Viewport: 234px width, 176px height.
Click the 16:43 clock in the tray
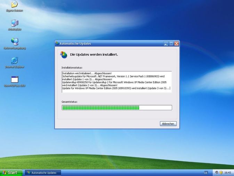[228, 173]
